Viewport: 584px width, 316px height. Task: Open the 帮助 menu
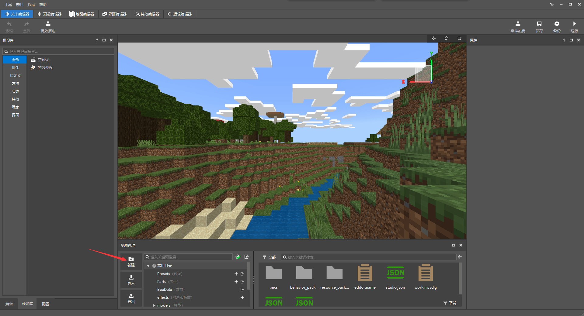[x=43, y=5]
